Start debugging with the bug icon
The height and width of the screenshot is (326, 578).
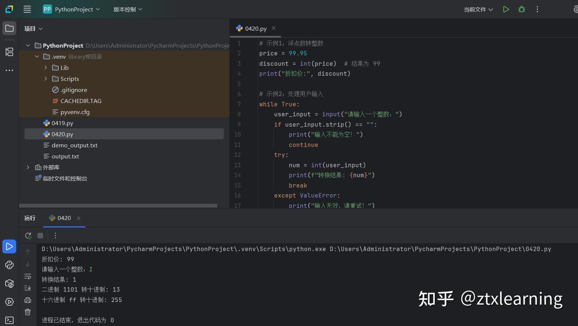(521, 9)
